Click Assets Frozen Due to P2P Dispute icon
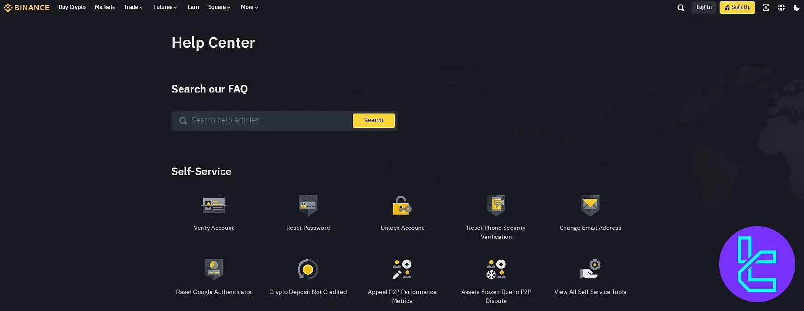The width and height of the screenshot is (804, 311). 496,269
